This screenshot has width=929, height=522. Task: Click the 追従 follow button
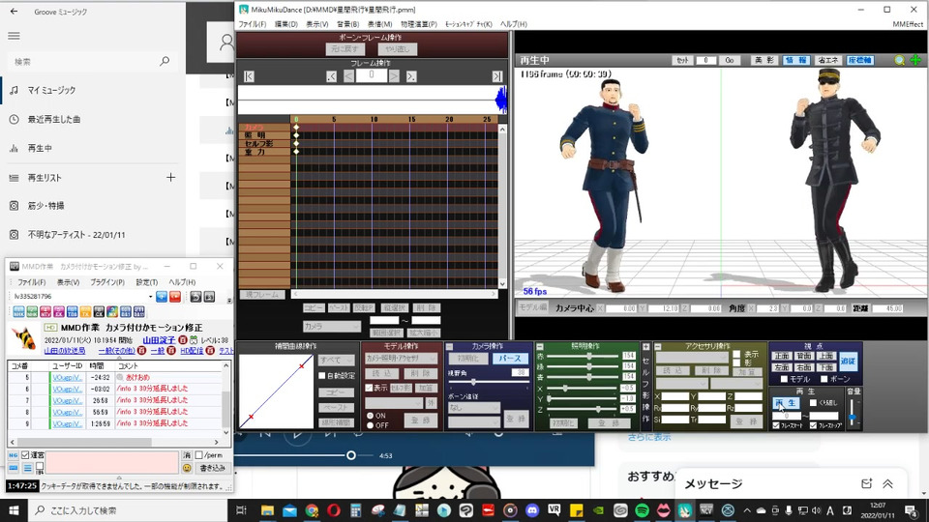click(x=848, y=361)
